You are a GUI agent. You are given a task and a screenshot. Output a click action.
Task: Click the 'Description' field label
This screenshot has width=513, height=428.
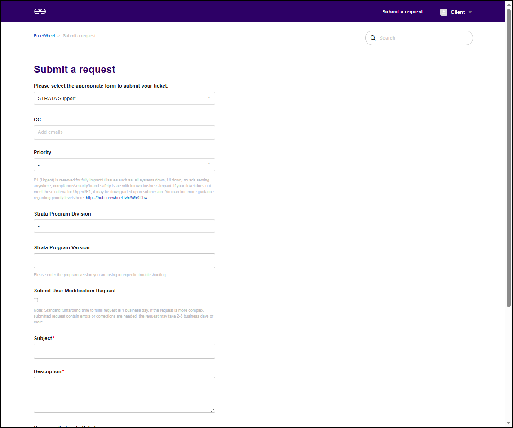[48, 372]
